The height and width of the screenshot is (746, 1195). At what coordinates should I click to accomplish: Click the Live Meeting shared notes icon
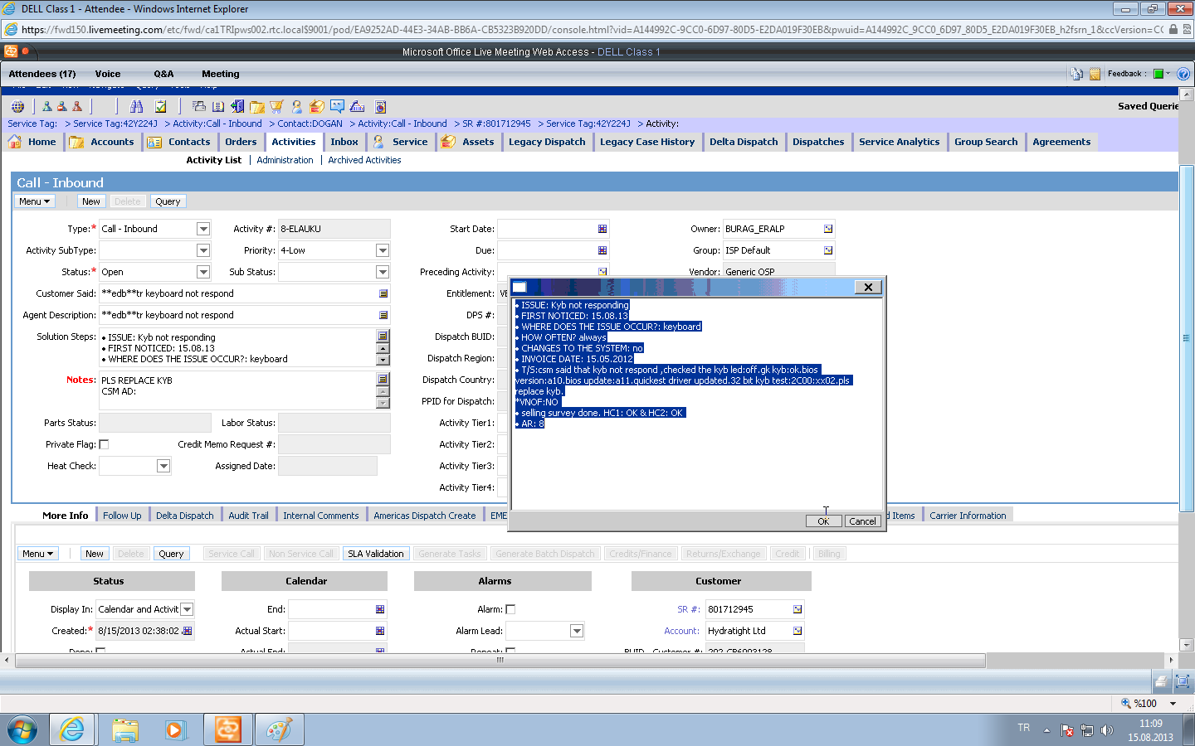(x=1095, y=74)
